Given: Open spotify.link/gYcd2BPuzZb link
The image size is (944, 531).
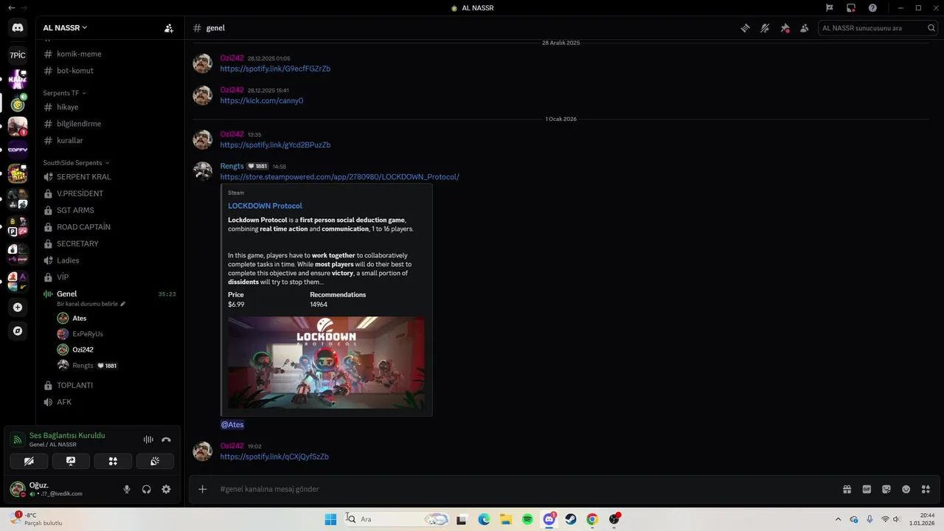Looking at the screenshot, I should pyautogui.click(x=275, y=145).
